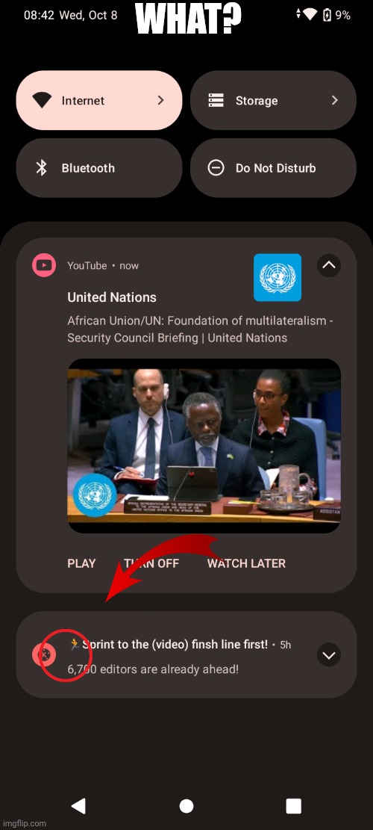Tap WATCH LATER on the notification
Screen dimensions: 373x830
(x=246, y=563)
